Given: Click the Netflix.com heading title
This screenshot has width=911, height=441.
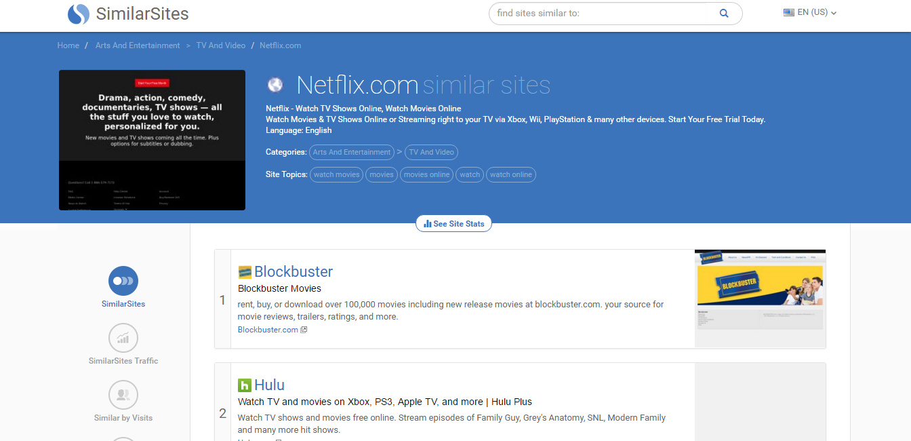Looking at the screenshot, I should coord(357,85).
